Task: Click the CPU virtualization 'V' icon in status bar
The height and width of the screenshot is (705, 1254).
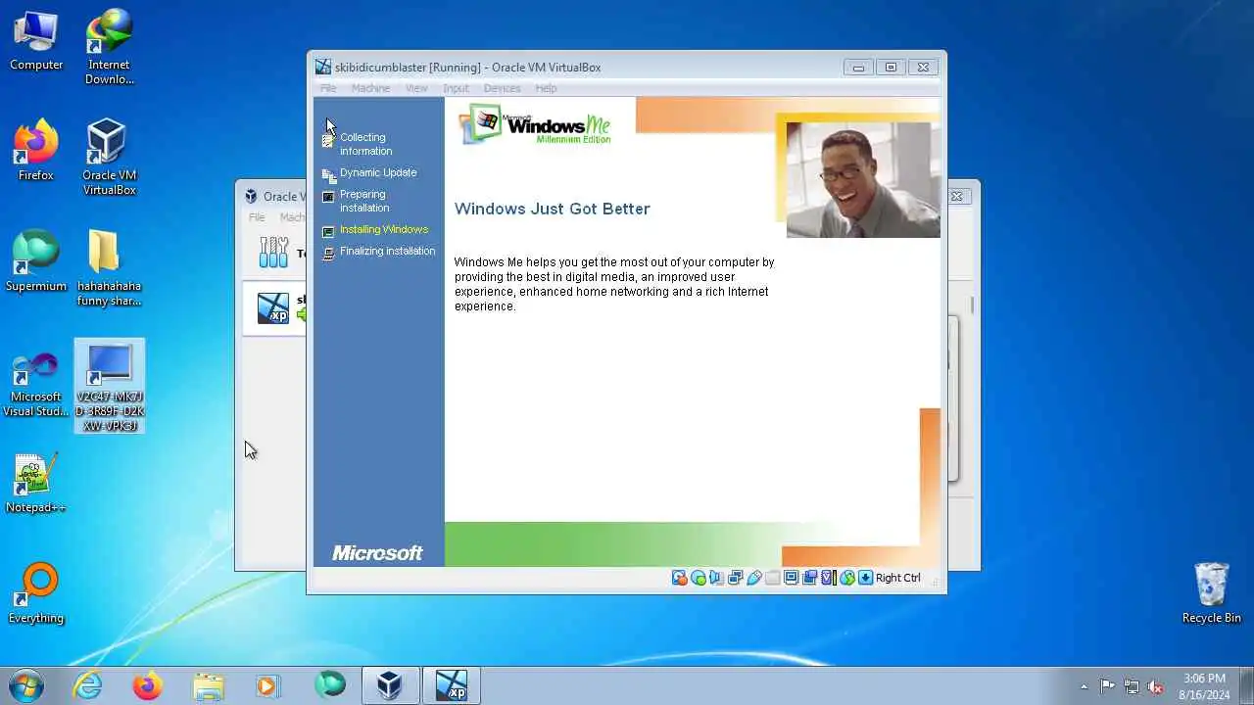Action: click(828, 578)
